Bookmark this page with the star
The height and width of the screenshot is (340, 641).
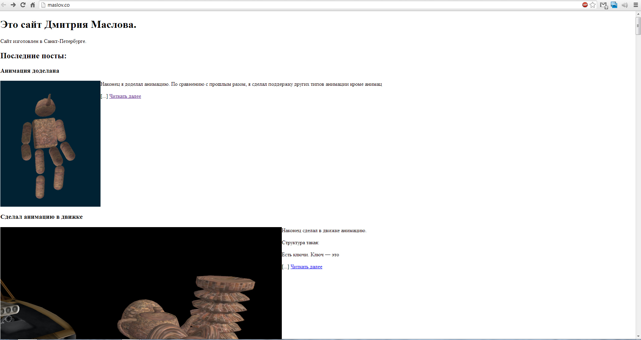(x=593, y=5)
